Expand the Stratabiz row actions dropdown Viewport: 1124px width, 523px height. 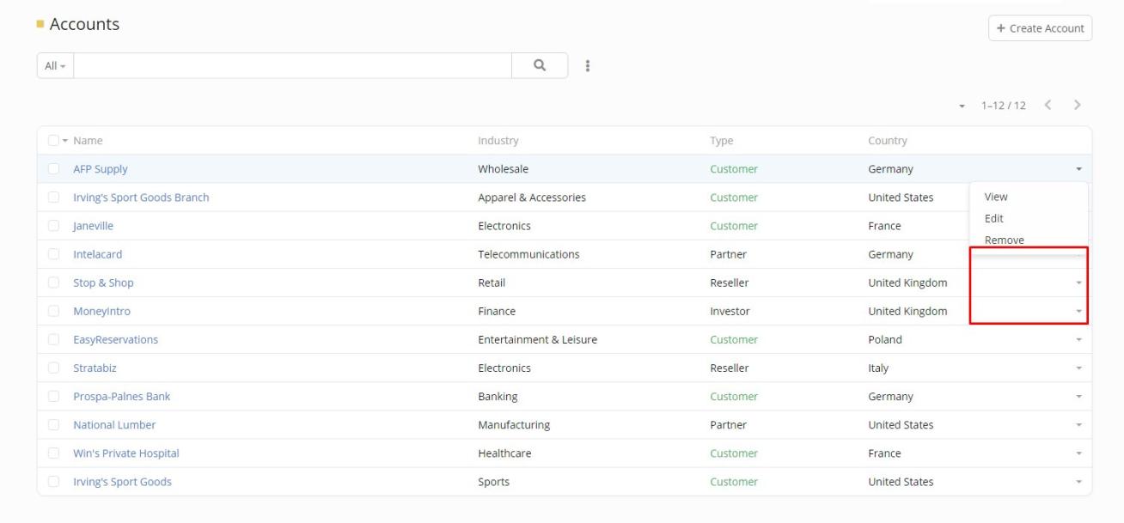[1078, 368]
